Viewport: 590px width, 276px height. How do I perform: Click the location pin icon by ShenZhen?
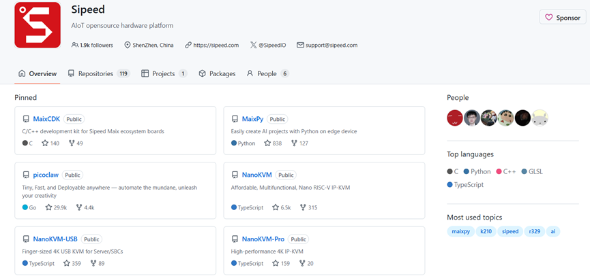(x=127, y=45)
